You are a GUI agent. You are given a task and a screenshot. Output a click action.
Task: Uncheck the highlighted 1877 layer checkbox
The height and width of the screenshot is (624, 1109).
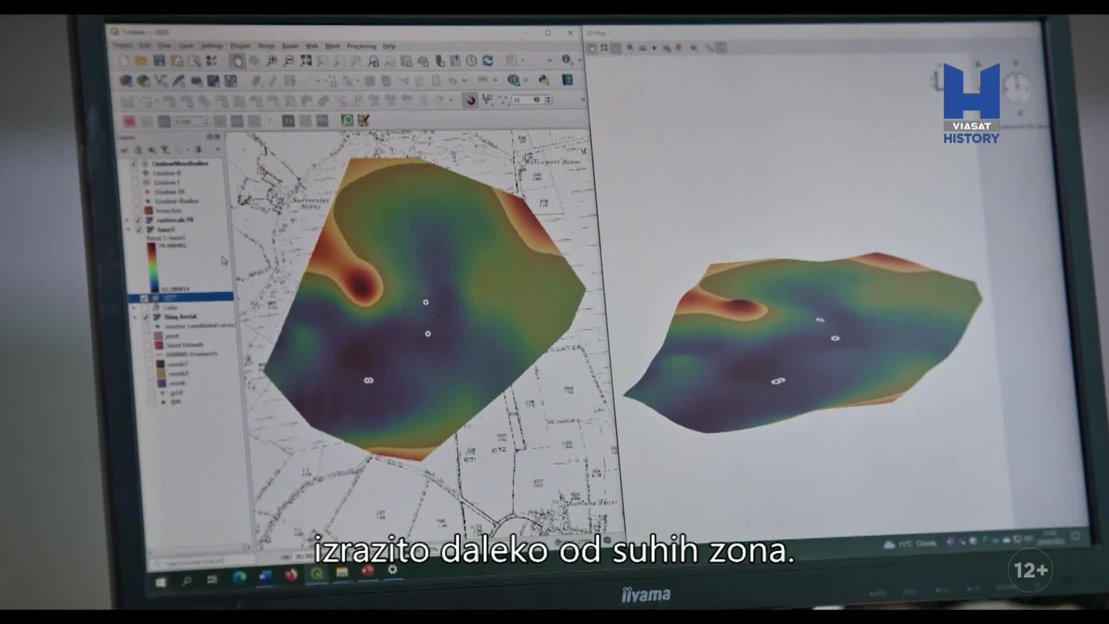click(144, 298)
